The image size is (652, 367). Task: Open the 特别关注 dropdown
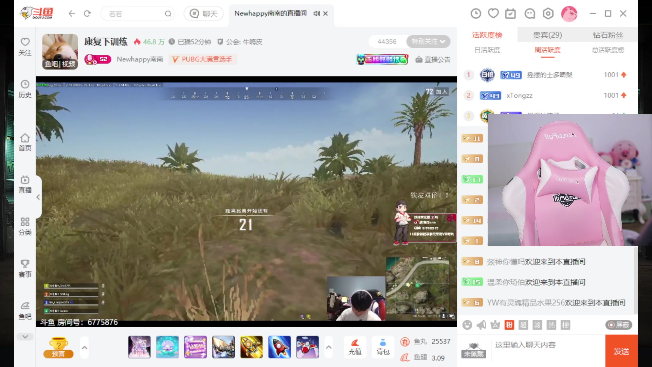pos(428,41)
